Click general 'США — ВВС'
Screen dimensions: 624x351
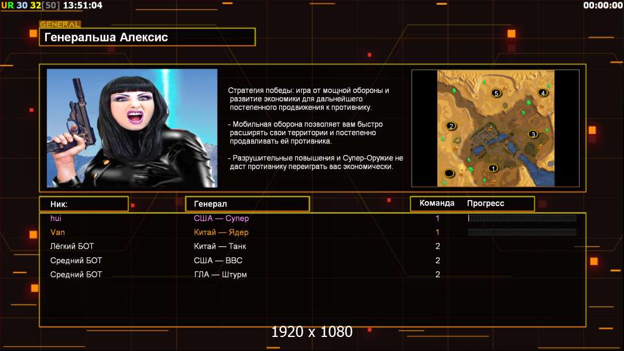(x=218, y=260)
